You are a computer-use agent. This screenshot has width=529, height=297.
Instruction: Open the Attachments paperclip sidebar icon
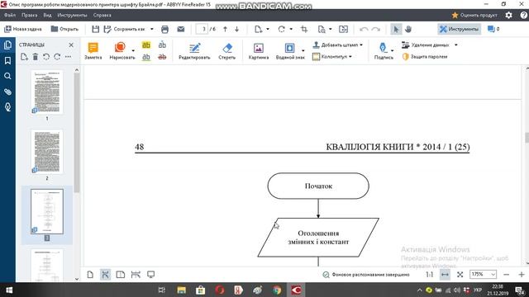(x=7, y=92)
